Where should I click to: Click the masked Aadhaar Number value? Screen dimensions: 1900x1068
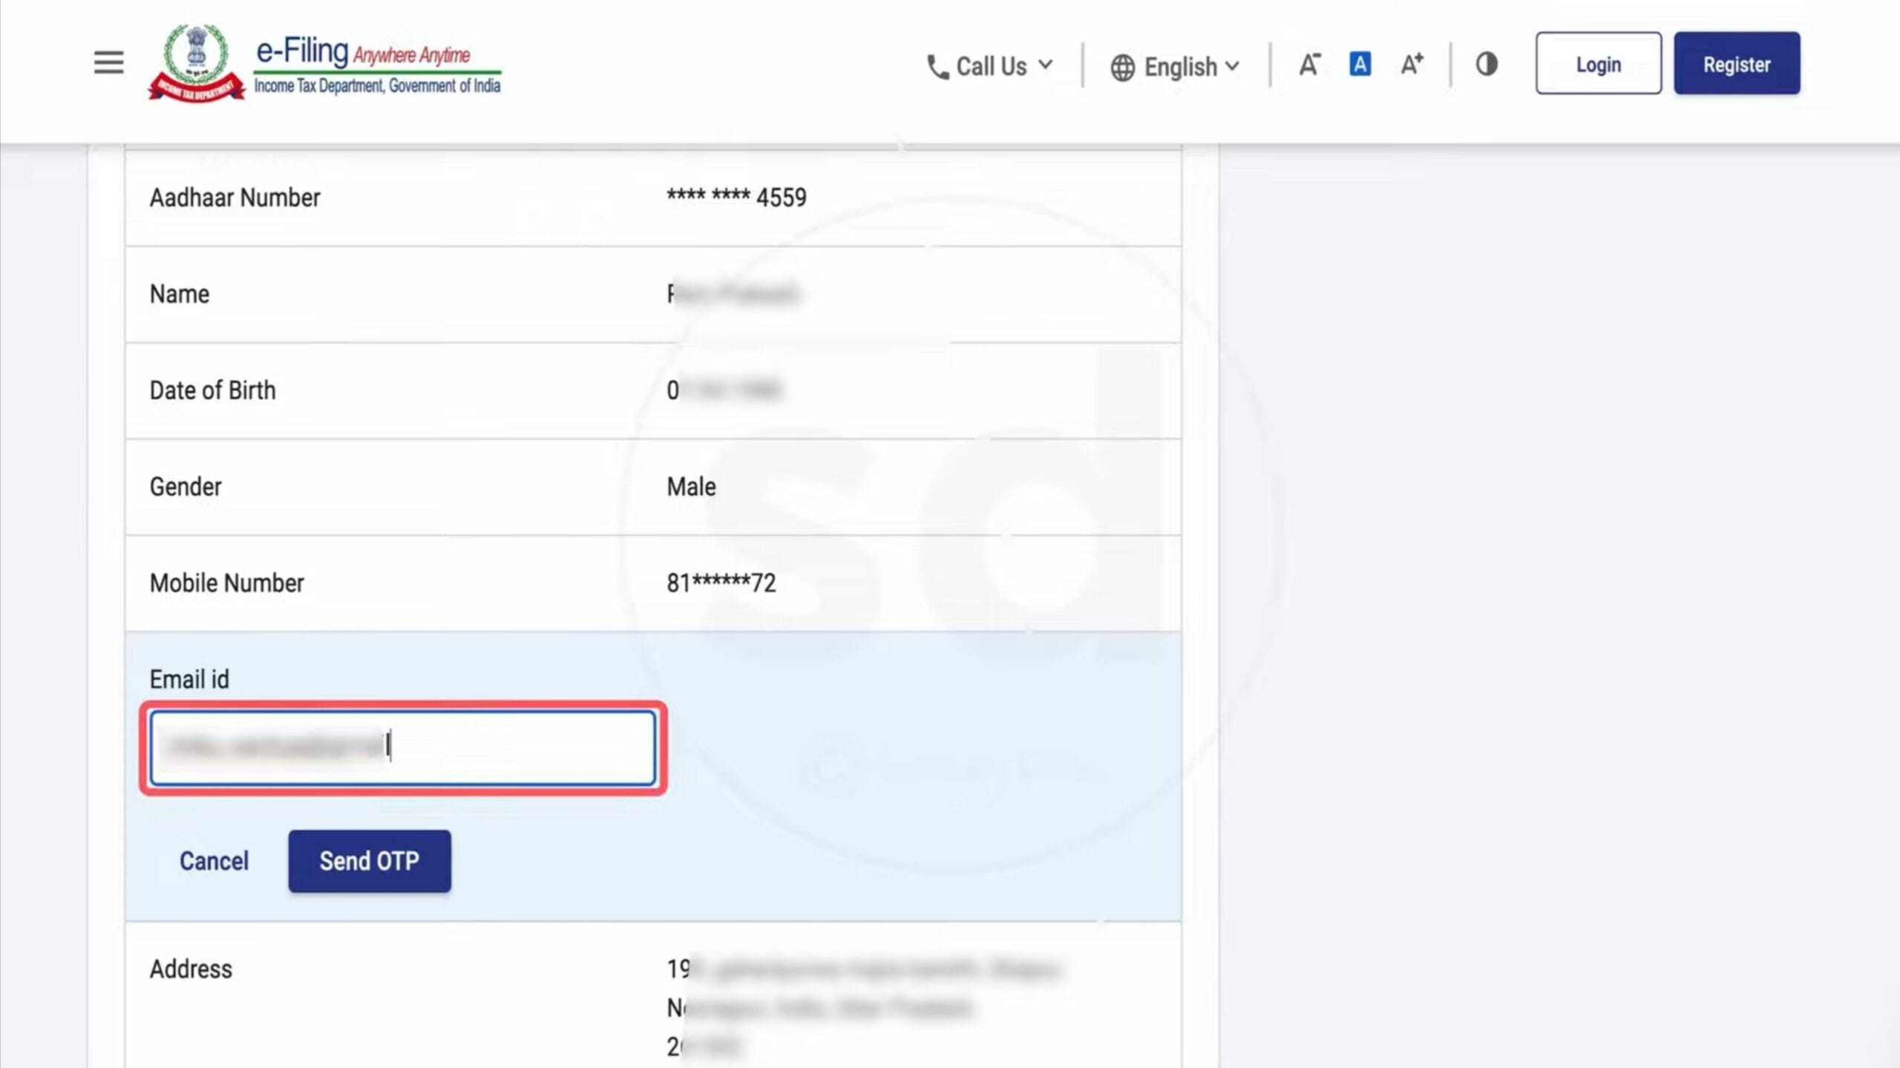(x=736, y=197)
